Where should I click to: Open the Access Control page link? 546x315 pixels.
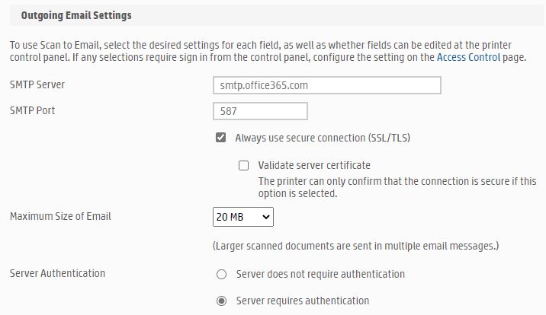[x=468, y=57]
